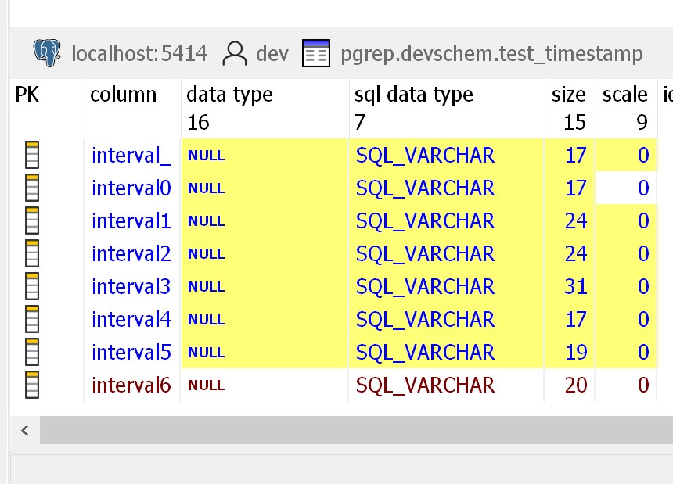
Task: Click the table icon beside pgrep.devschem.test_timestamp
Action: [x=315, y=53]
